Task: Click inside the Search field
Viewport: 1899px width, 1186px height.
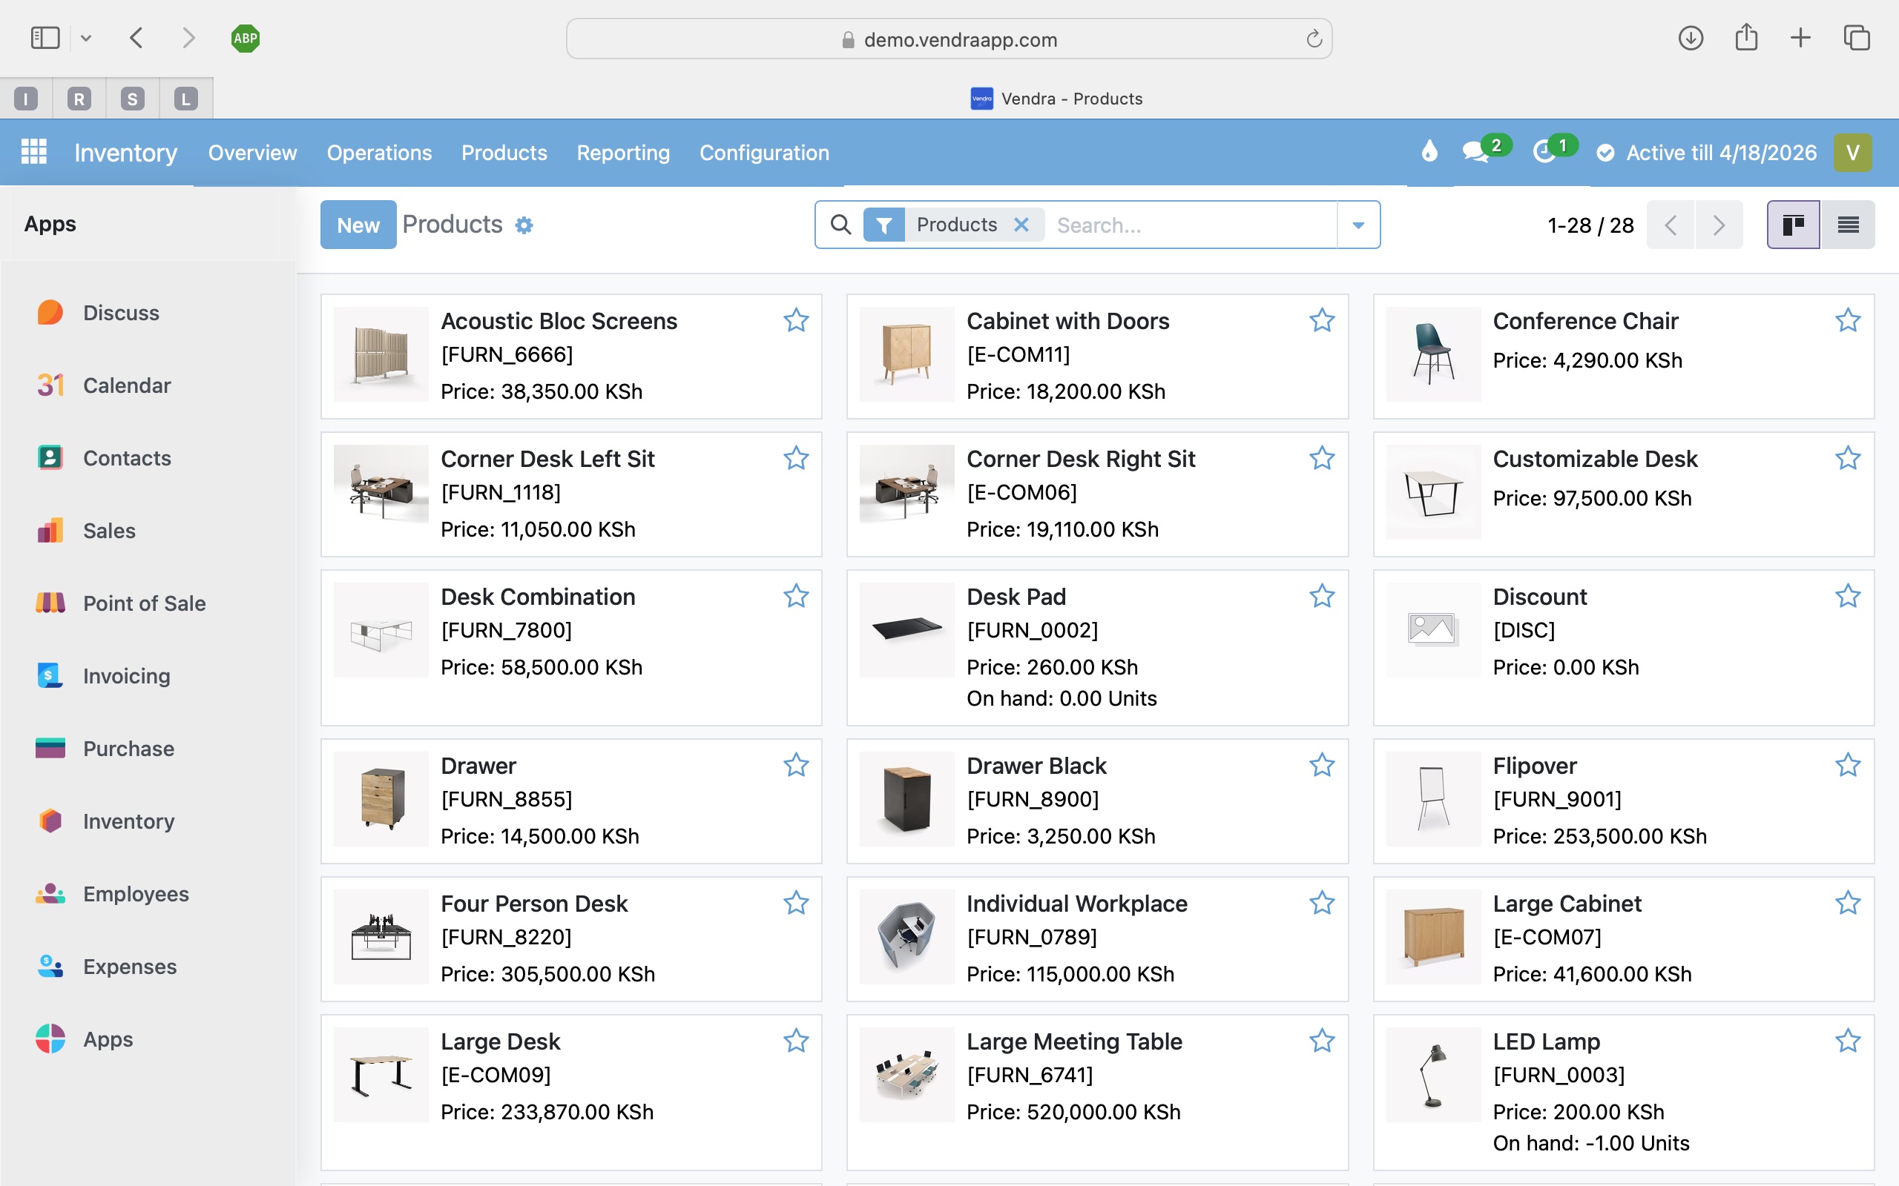Action: (x=1162, y=225)
